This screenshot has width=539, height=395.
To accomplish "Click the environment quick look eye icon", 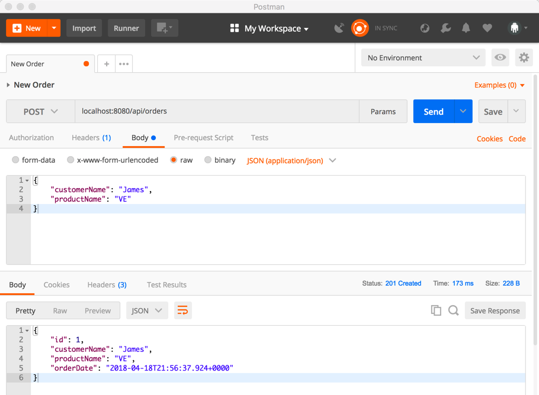I will (x=500, y=57).
